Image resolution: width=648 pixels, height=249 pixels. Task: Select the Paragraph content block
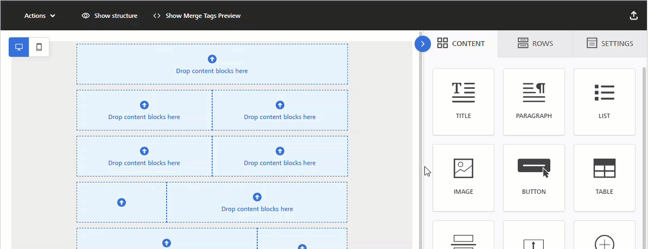[x=534, y=102]
